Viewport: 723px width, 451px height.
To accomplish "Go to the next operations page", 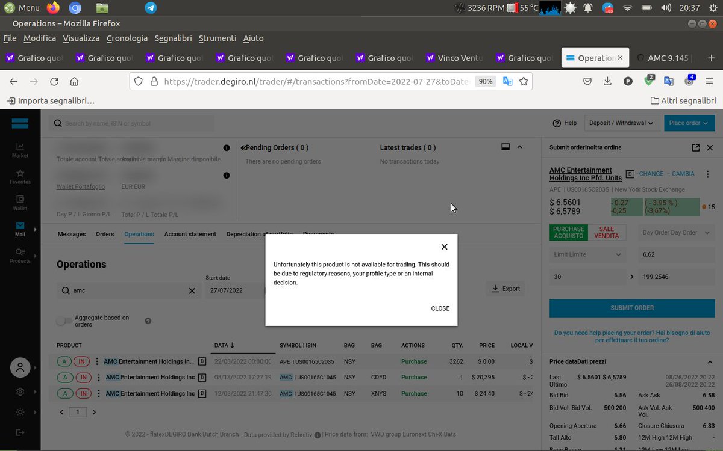I will tap(94, 413).
